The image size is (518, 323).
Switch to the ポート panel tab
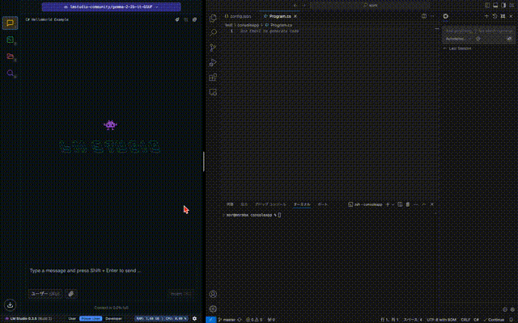(x=322, y=204)
